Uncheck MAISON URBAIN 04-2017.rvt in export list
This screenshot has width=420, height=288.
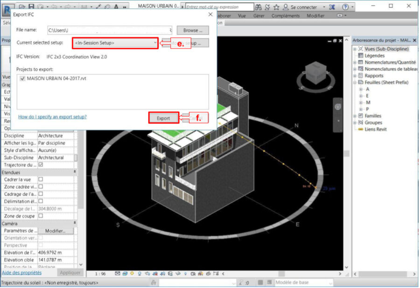tap(22, 79)
